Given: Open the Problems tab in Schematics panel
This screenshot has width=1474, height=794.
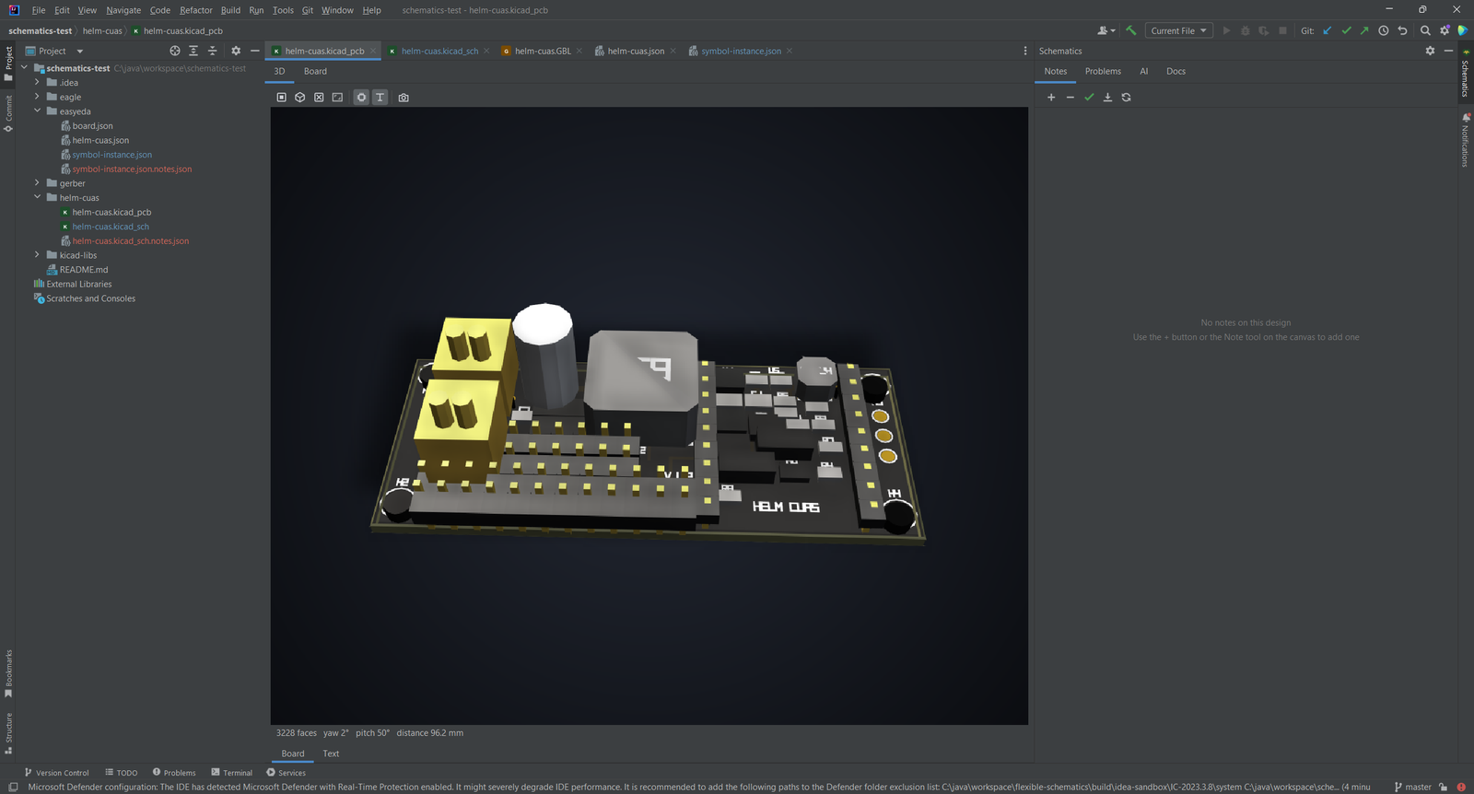Looking at the screenshot, I should tap(1103, 71).
